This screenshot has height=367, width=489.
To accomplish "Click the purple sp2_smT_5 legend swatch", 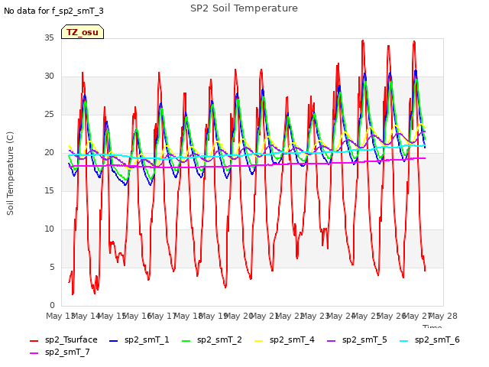I will click(331, 341).
